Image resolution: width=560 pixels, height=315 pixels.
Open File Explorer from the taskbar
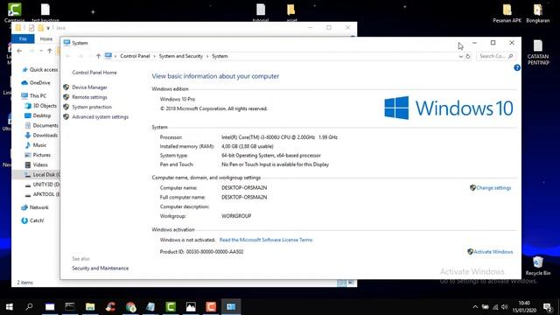point(90,307)
